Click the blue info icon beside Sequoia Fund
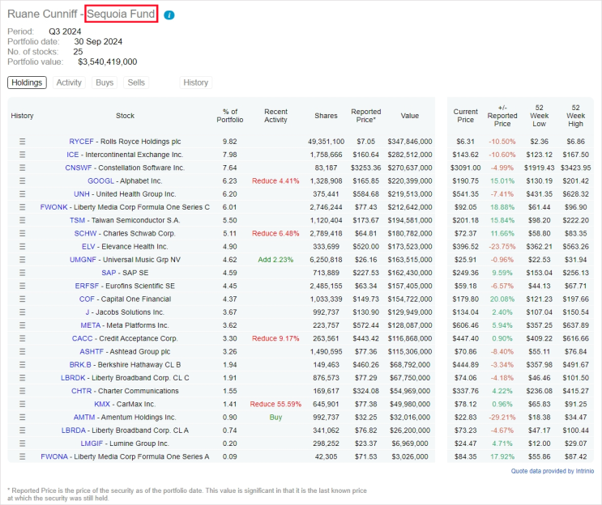Image resolution: width=602 pixels, height=505 pixels. (169, 15)
